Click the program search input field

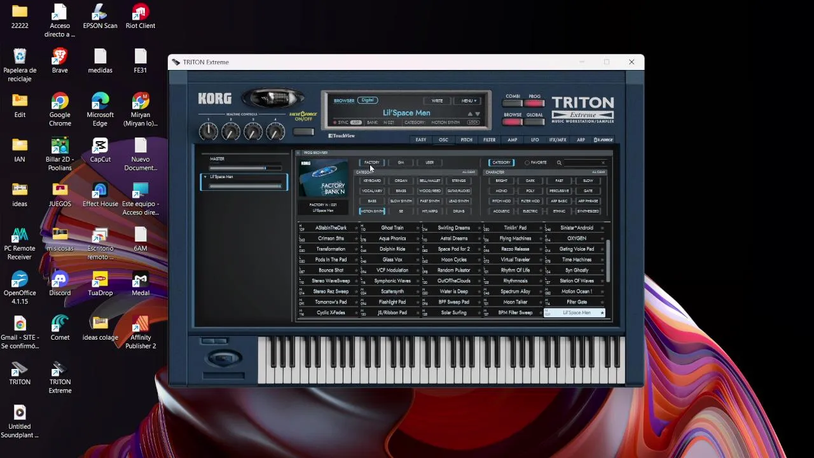584,163
